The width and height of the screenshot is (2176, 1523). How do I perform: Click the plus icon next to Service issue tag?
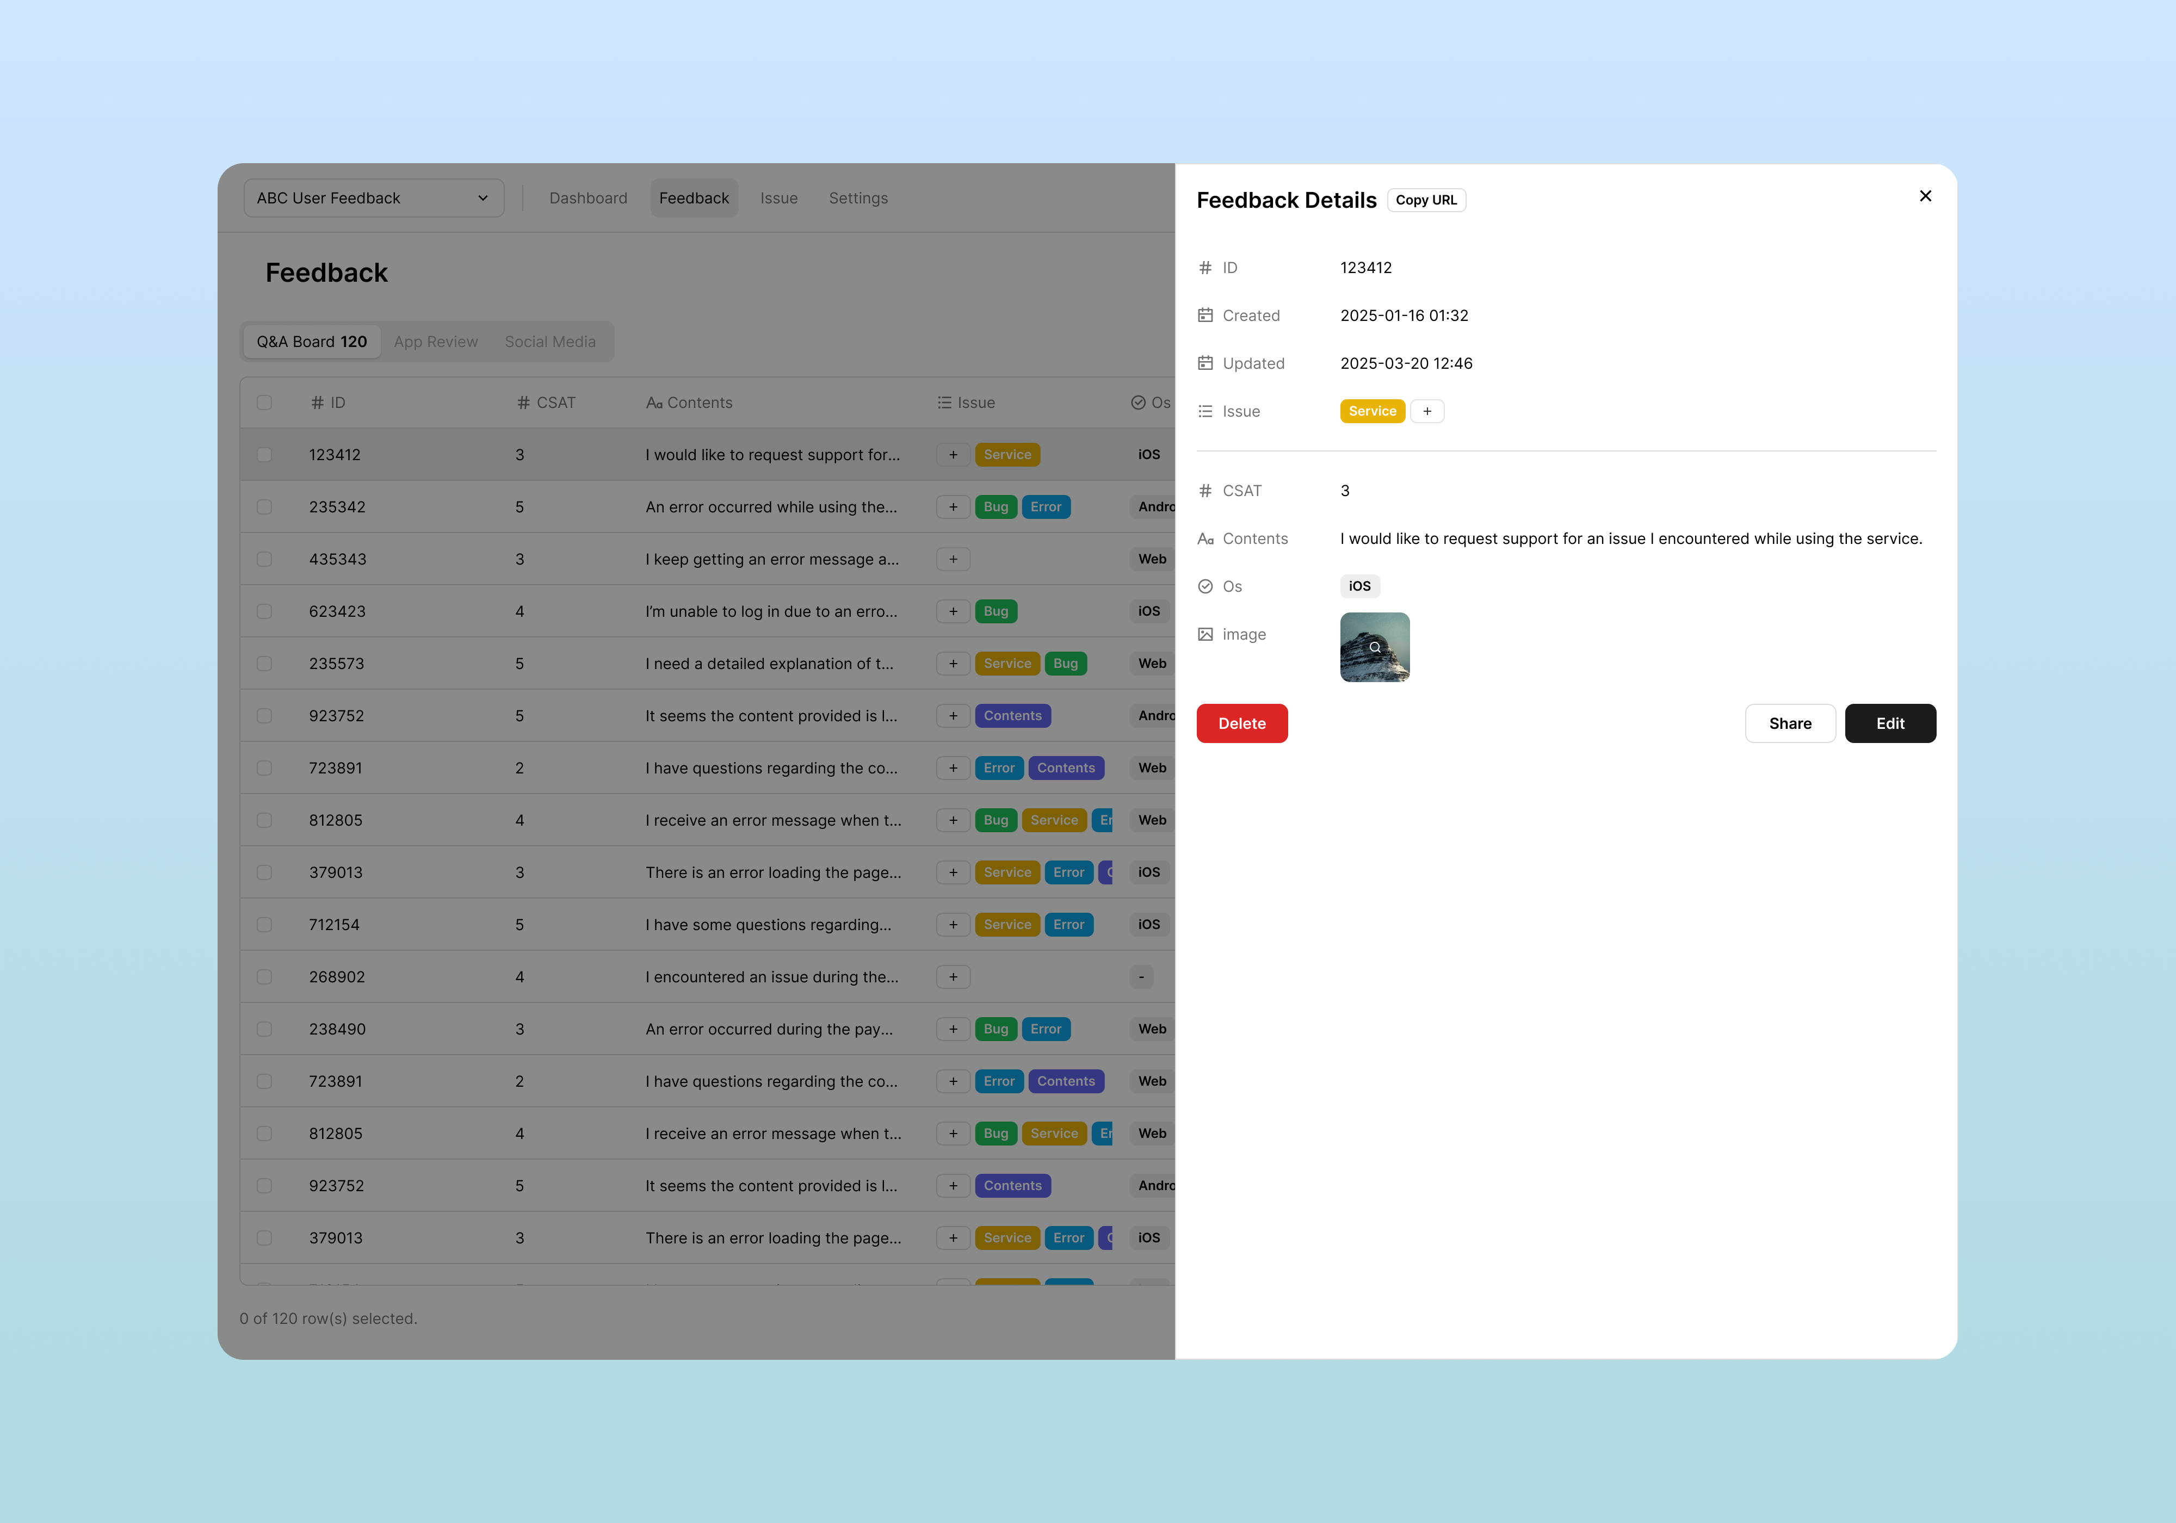(1426, 411)
